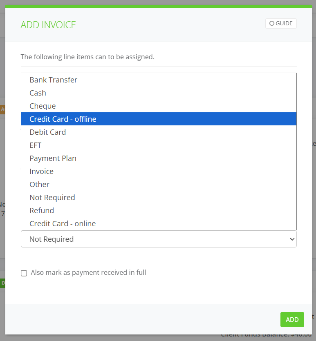Select Debit Card from list
Viewport: 316px width, 341px height.
48,132
